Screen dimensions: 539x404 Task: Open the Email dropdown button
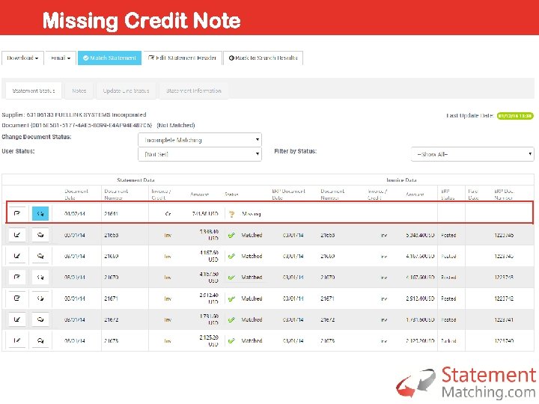click(61, 58)
